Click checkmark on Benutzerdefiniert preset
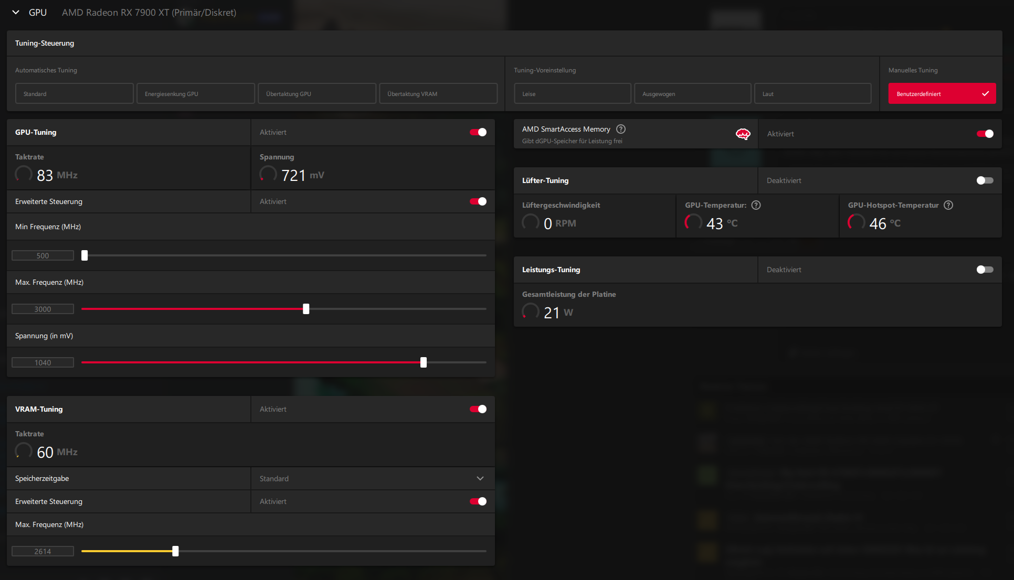 pos(985,94)
